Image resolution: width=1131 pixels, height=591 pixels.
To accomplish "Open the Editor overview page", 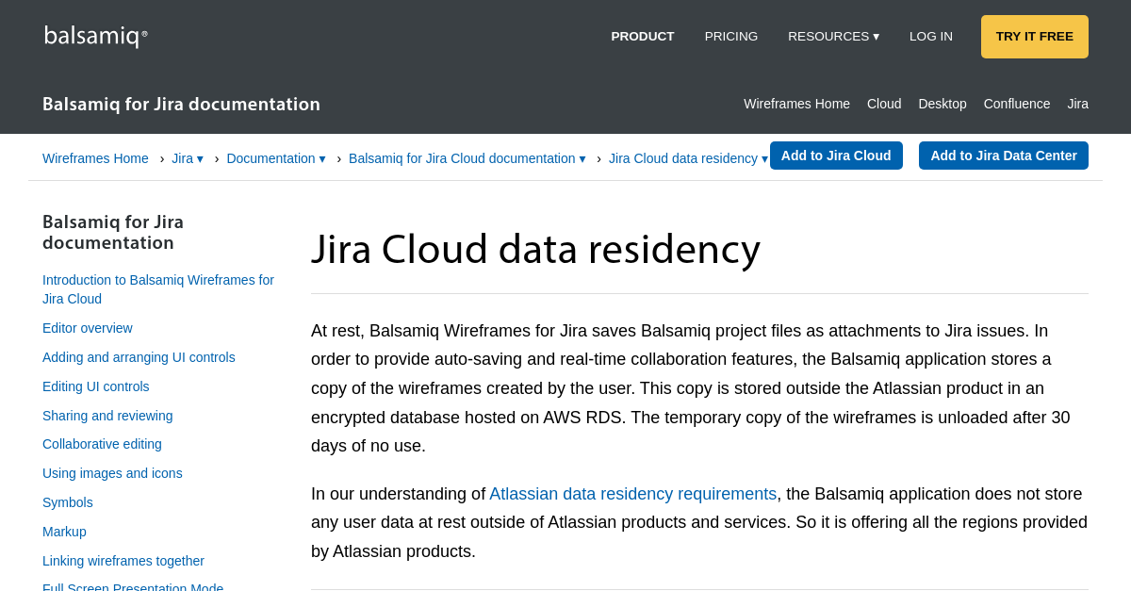I will [87, 328].
